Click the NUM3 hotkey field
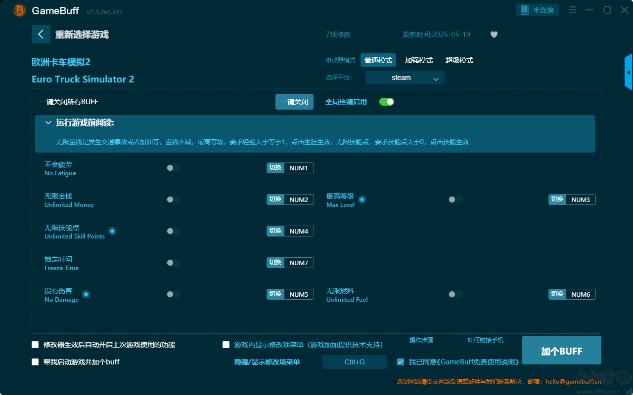 [x=581, y=199]
